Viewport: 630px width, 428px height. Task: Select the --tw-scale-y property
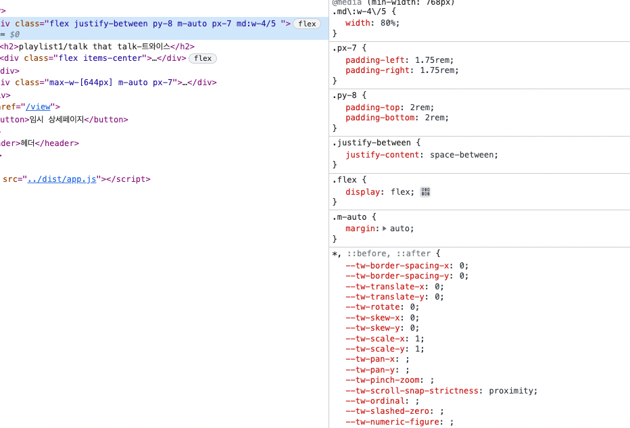point(375,349)
